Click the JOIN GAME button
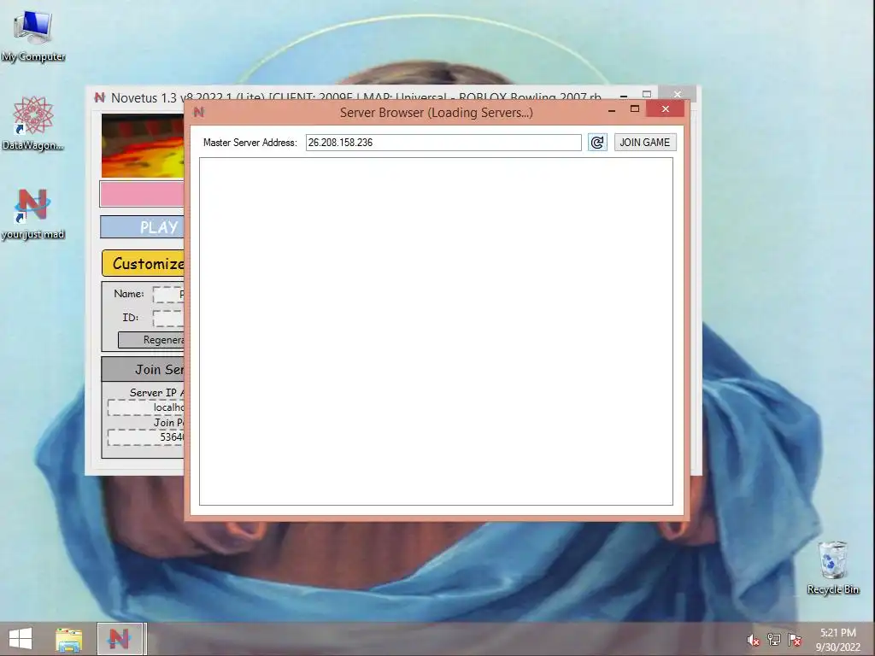875x656 pixels. tap(645, 143)
